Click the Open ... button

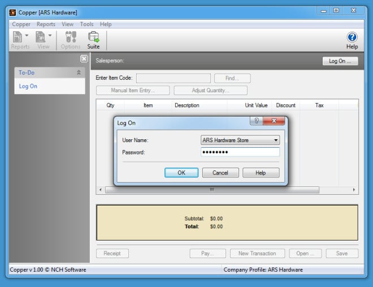click(x=305, y=254)
